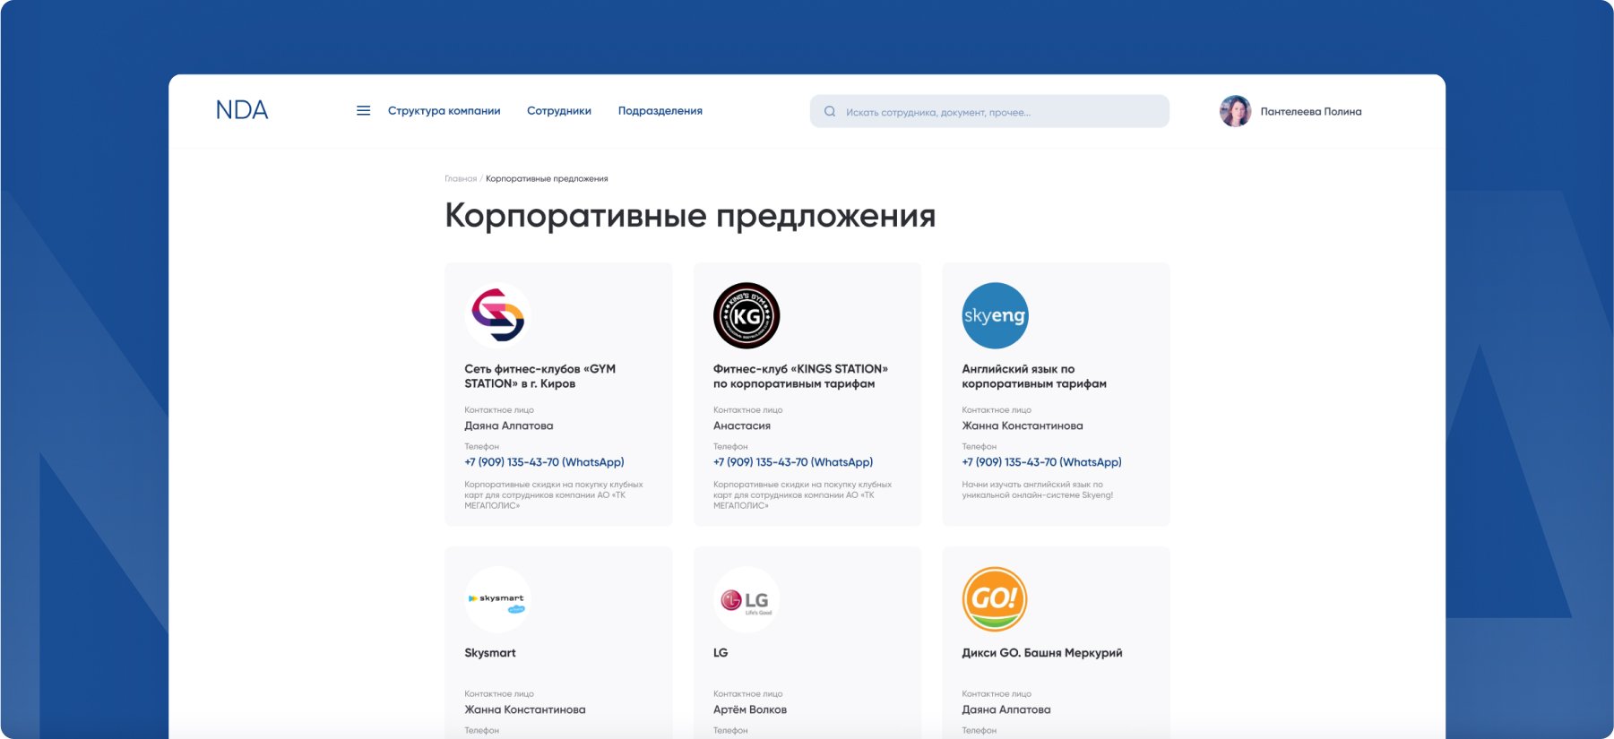Open Структура компании menu item
Image resolution: width=1614 pixels, height=739 pixels.
[x=444, y=111]
